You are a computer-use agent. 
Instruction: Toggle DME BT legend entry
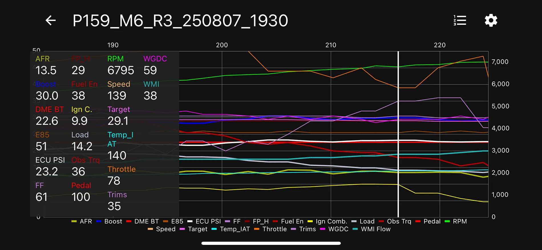click(142, 221)
